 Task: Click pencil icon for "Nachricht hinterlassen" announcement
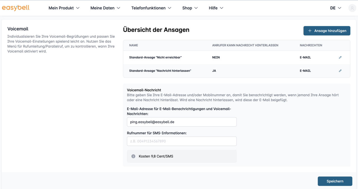(x=340, y=71)
